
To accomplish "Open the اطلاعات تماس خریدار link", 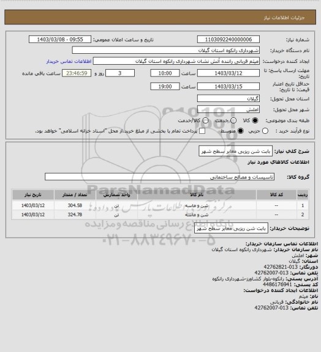I will tap(69, 61).
